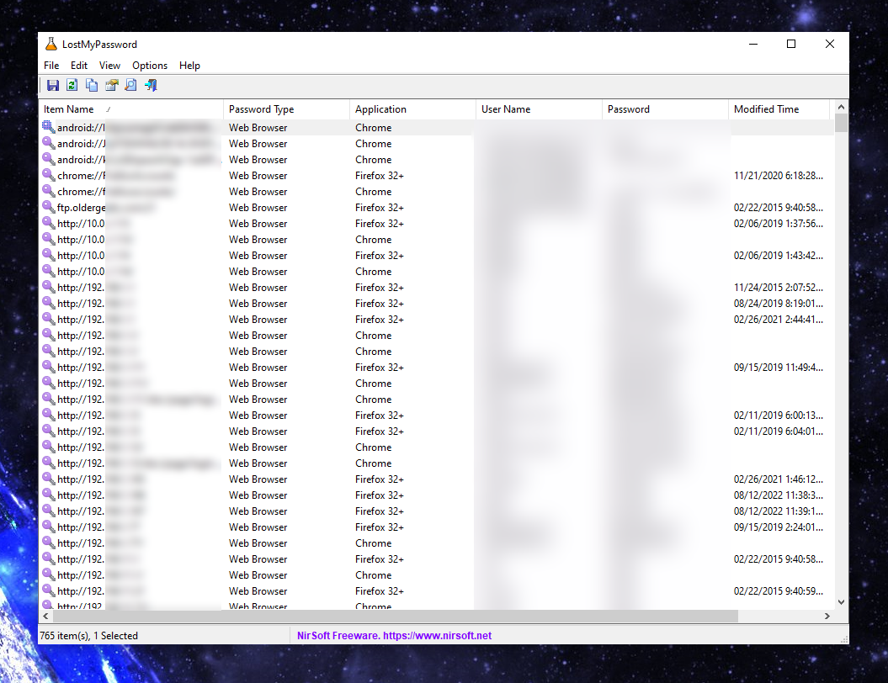
Task: Click key icon of row modified 08/24/2019
Action: point(49,304)
